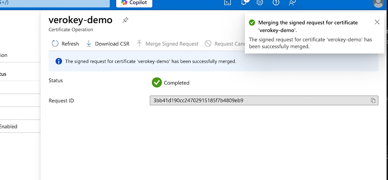Viewport: 388px width, 180px height.
Task: Click Download CSR
Action: pos(108,44)
